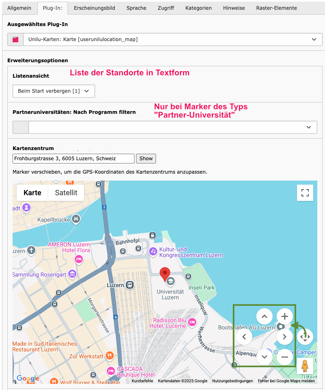The image size is (325, 390).
Task: Click the purple castle icon near 'adt'
Action: [26, 207]
